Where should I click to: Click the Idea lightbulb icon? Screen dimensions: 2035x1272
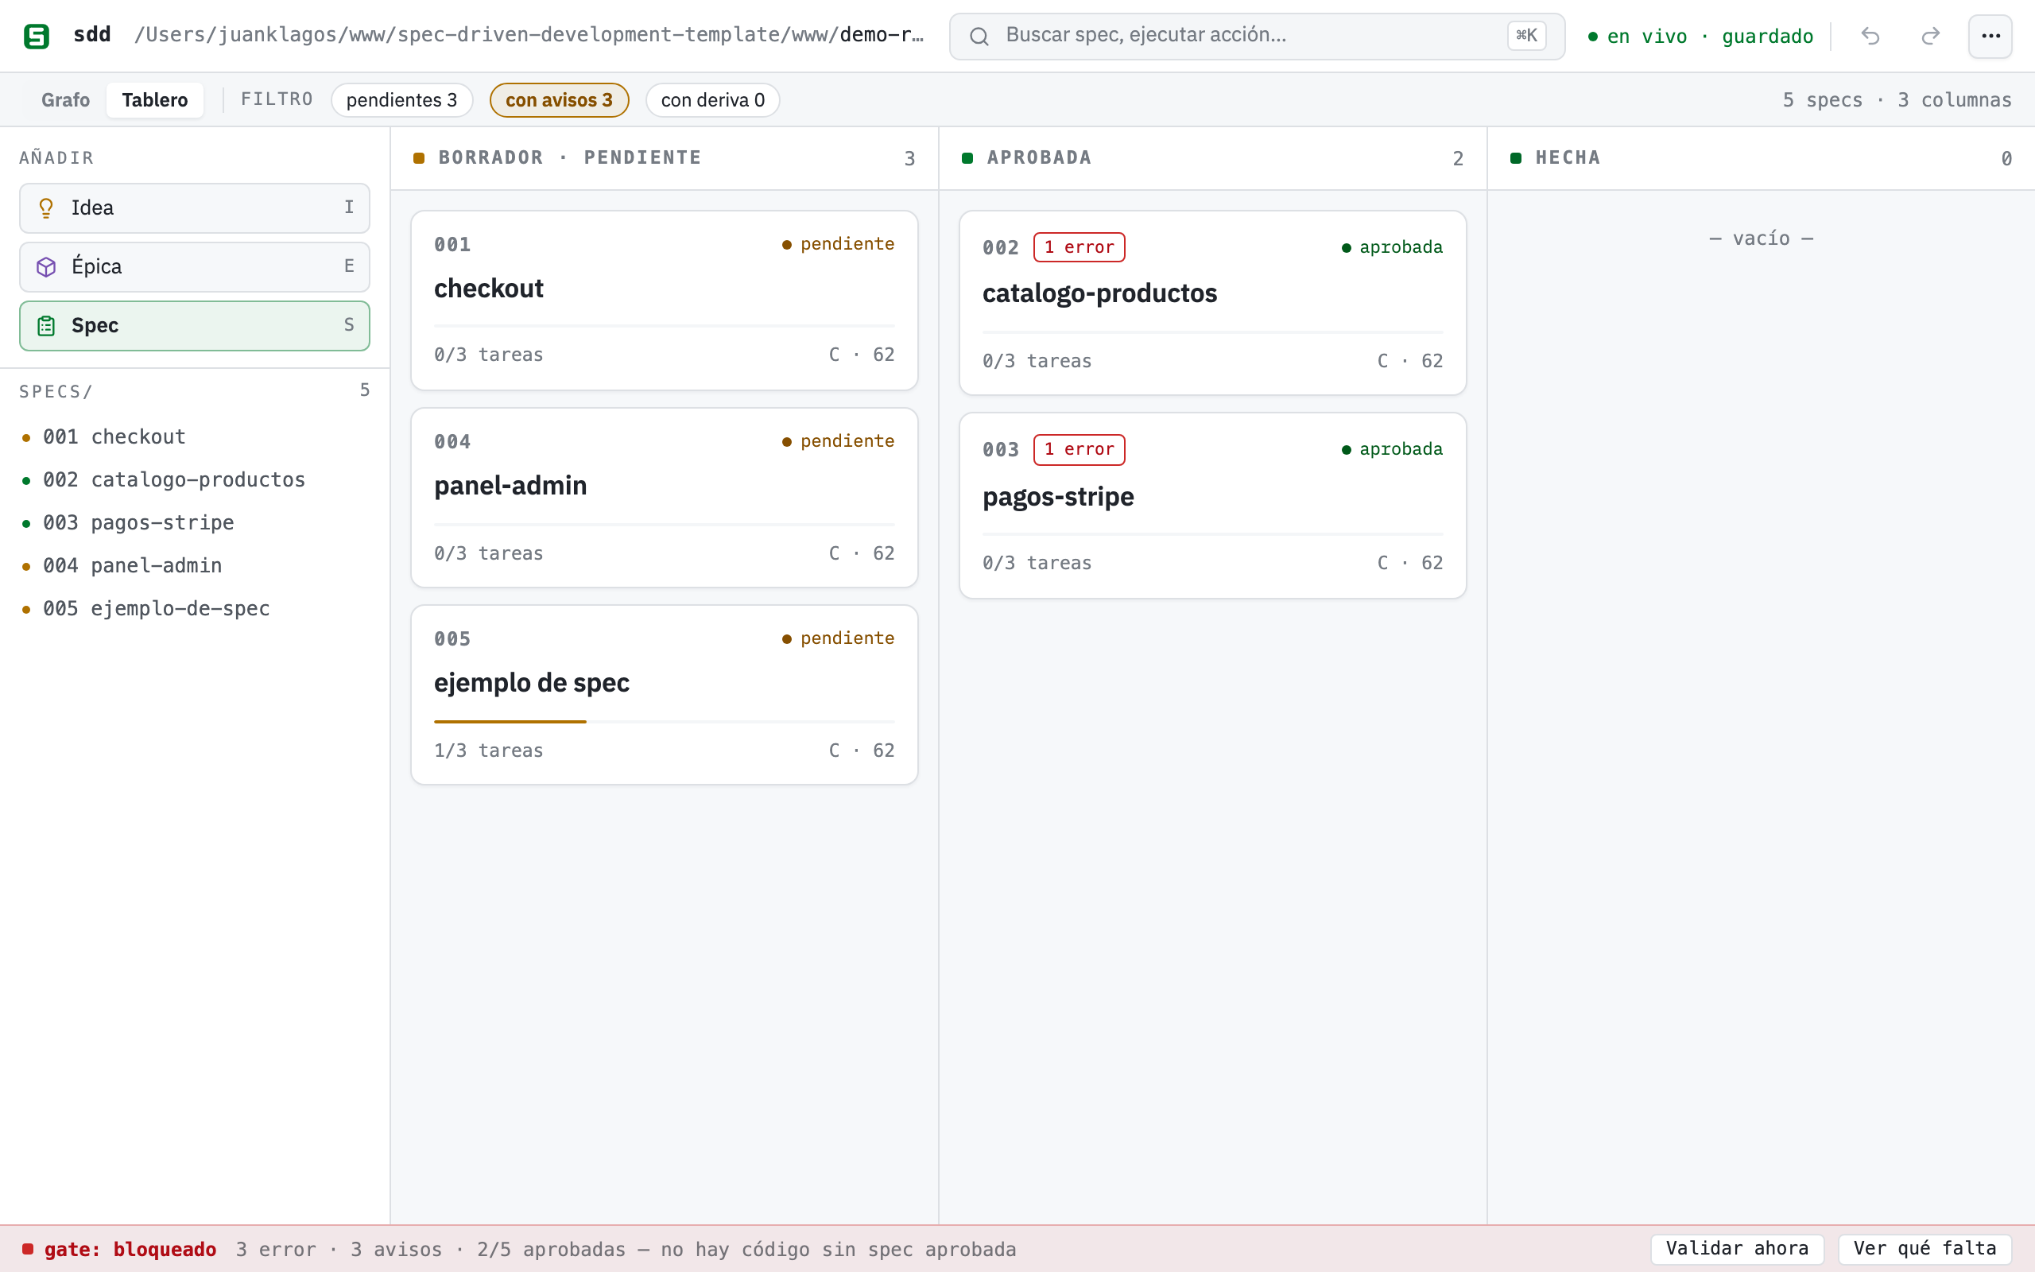coord(46,207)
